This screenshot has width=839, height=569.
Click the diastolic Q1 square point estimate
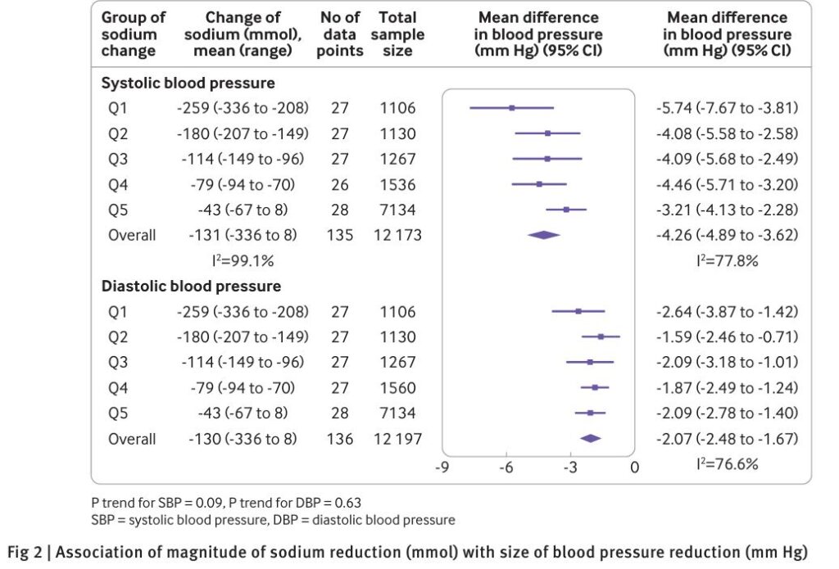tap(578, 311)
